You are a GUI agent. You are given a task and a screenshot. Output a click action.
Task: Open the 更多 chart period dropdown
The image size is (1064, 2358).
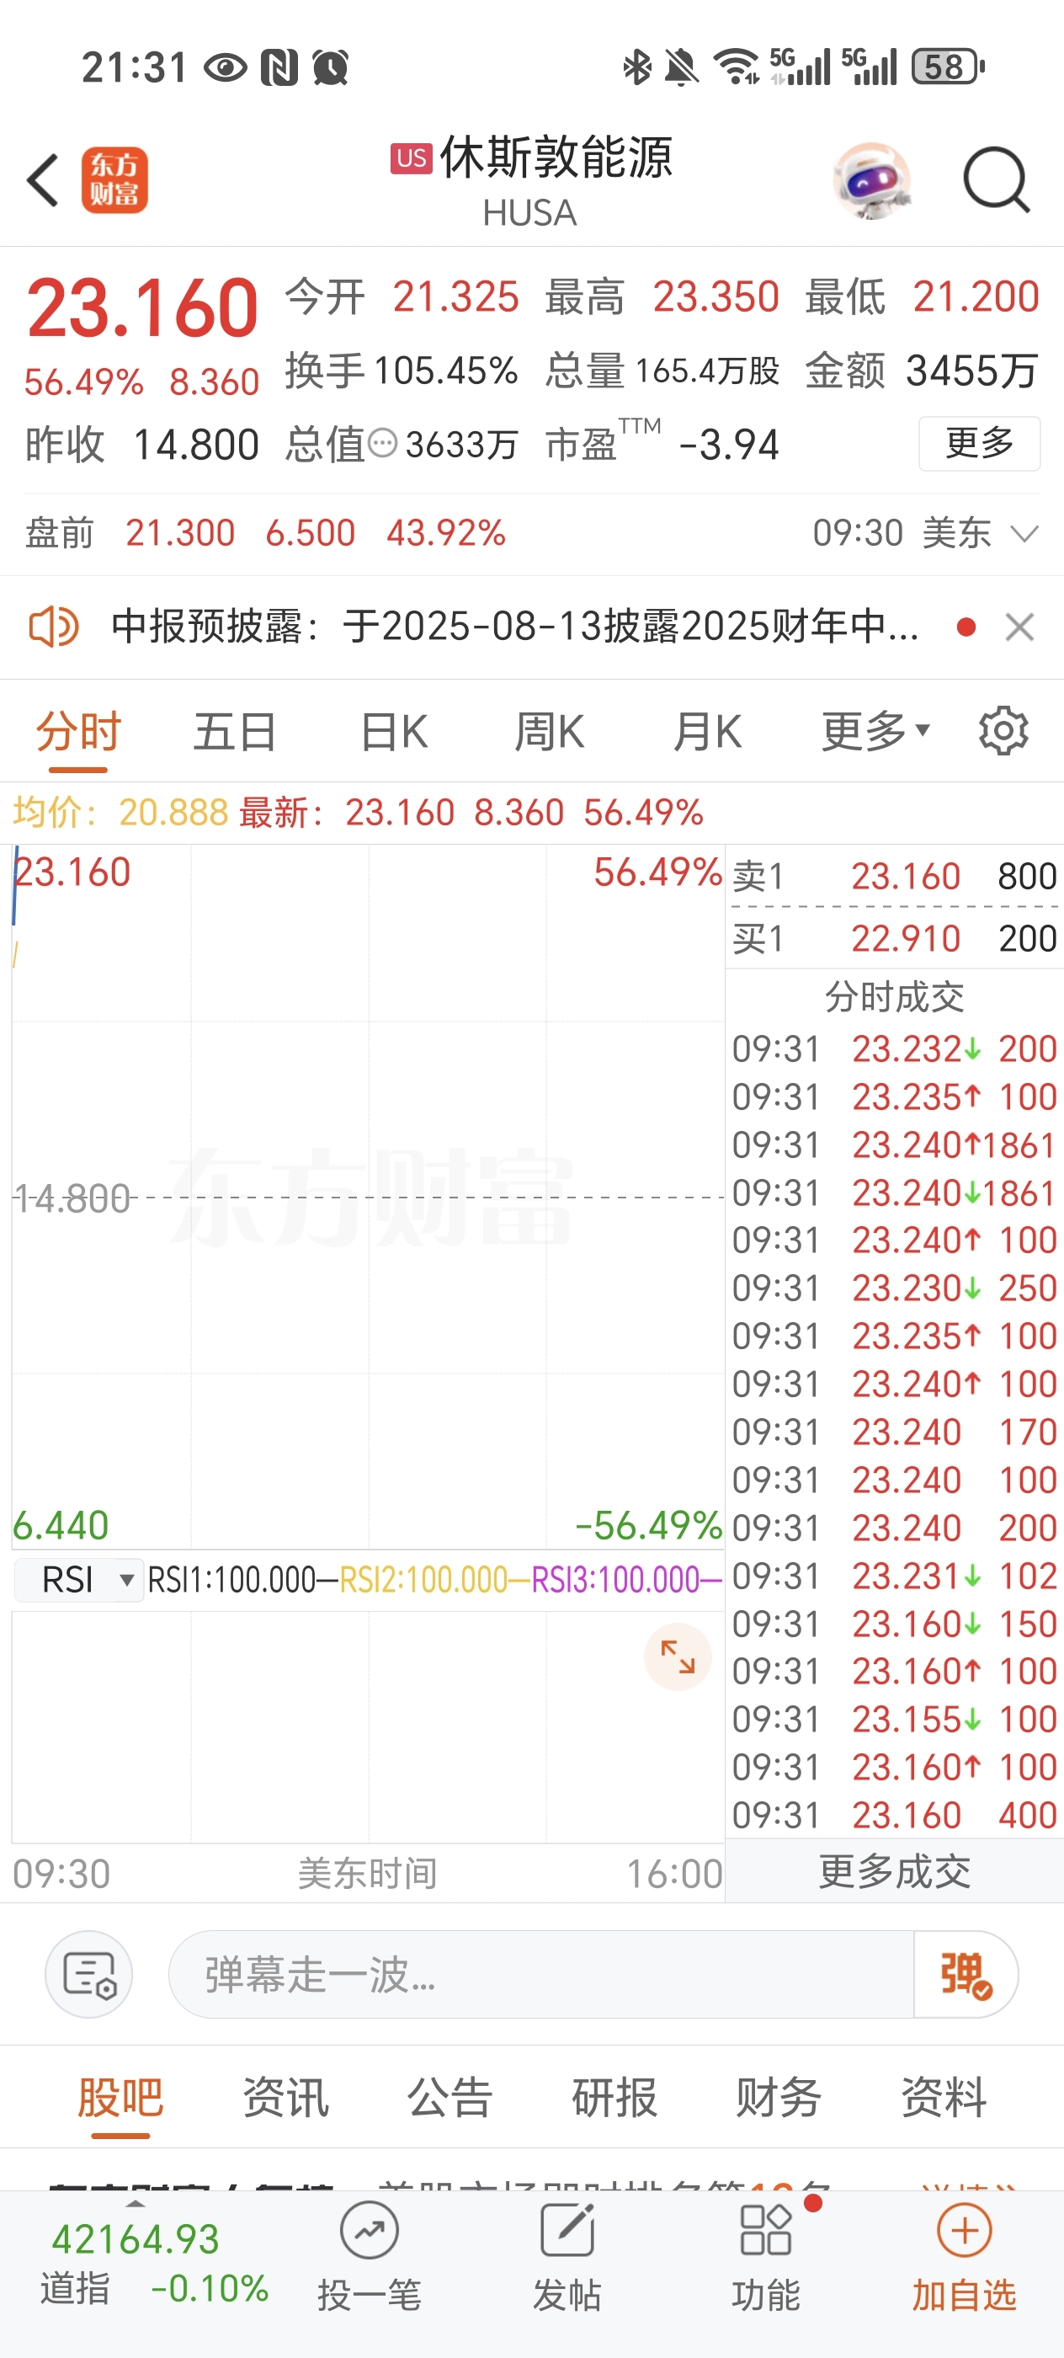coord(875,731)
